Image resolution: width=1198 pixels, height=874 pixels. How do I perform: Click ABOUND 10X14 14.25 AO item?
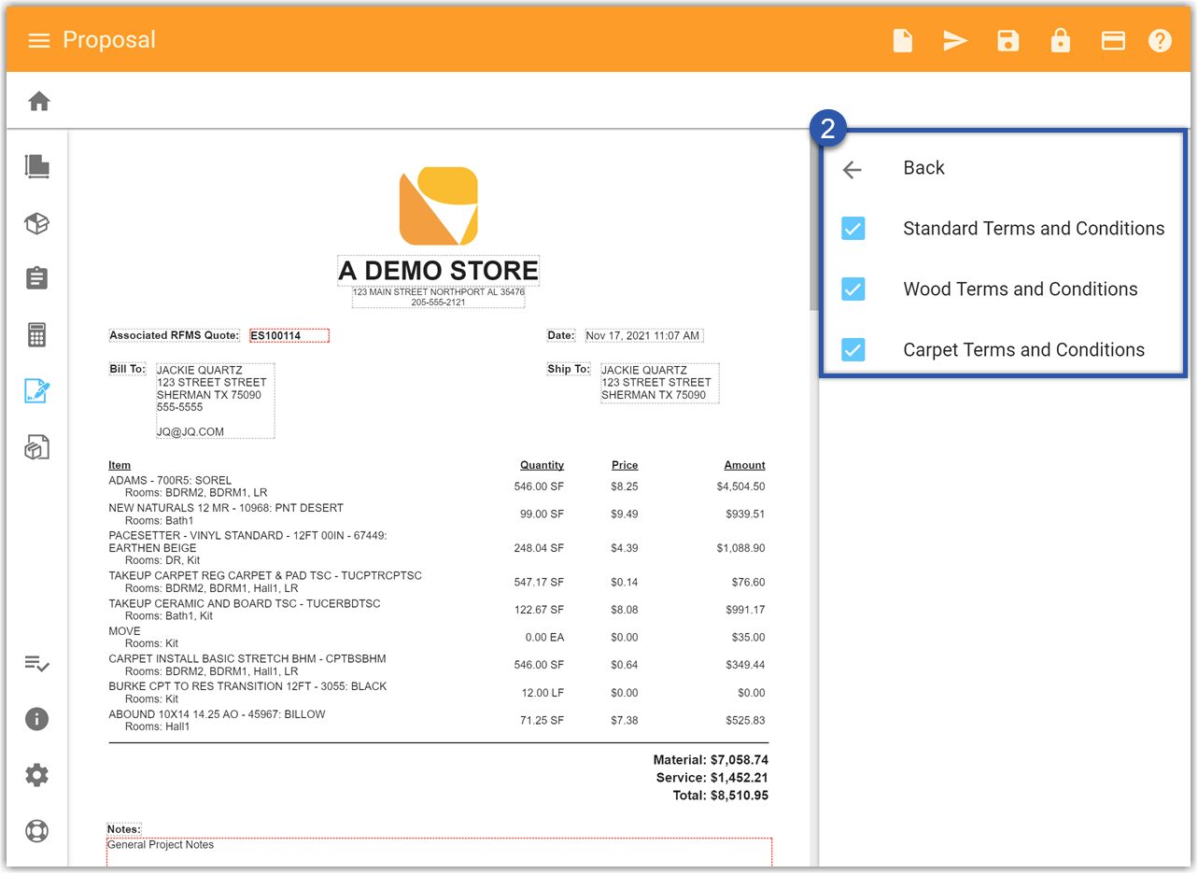tap(218, 714)
